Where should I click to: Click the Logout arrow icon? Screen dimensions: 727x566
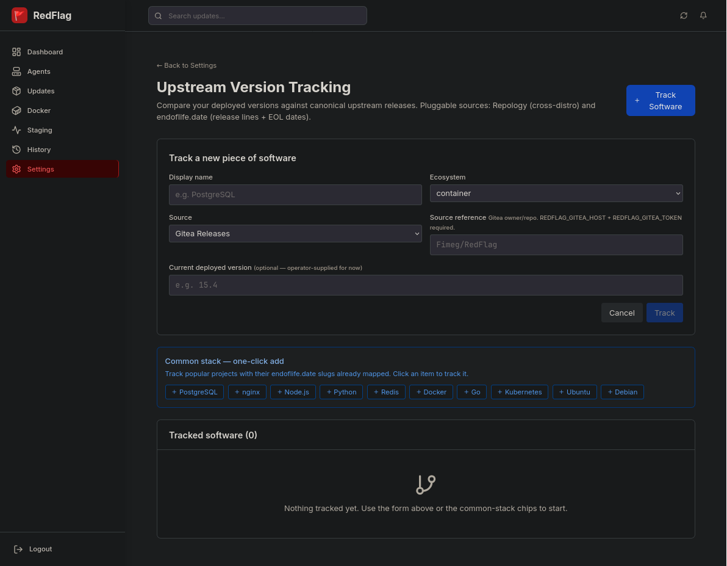18,550
